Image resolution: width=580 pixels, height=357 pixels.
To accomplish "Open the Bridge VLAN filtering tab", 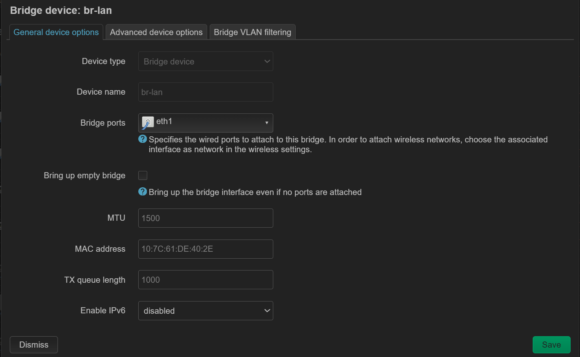I will click(252, 32).
